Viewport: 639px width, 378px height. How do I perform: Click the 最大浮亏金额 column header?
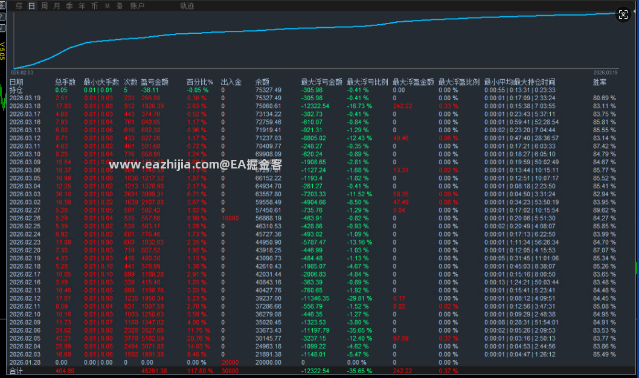point(321,82)
